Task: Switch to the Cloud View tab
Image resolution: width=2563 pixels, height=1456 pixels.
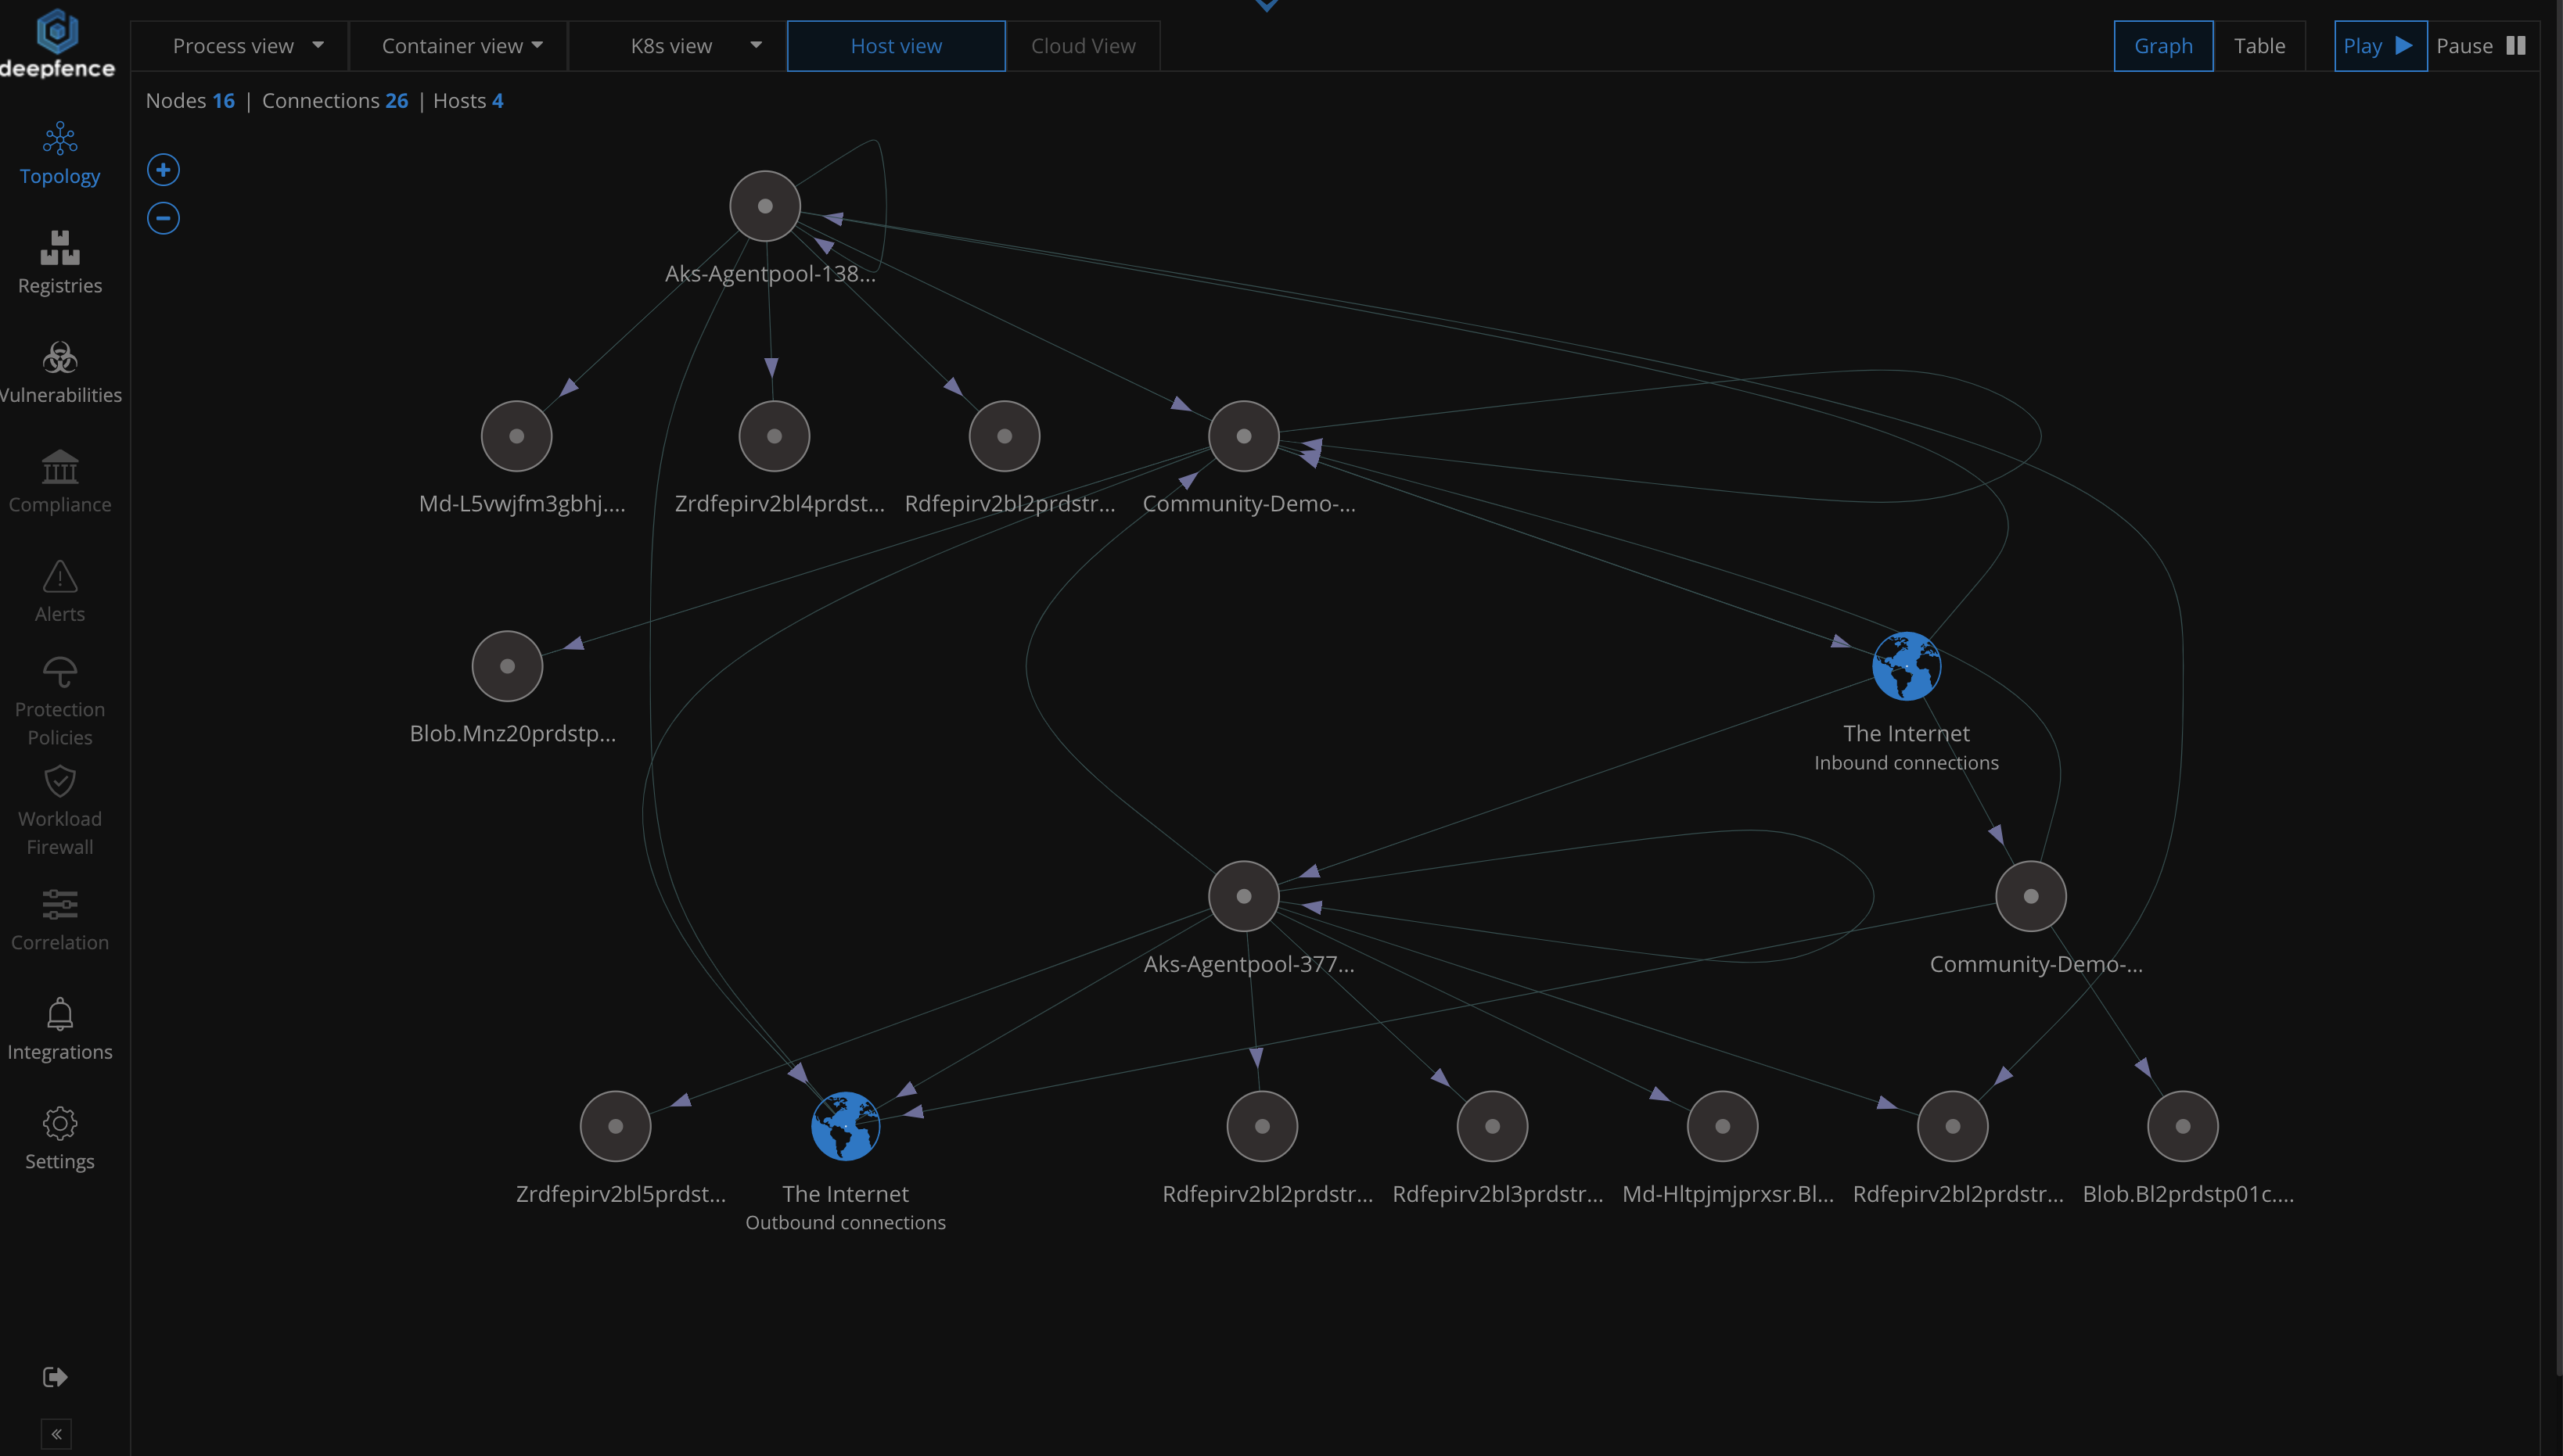Action: pyautogui.click(x=1083, y=45)
